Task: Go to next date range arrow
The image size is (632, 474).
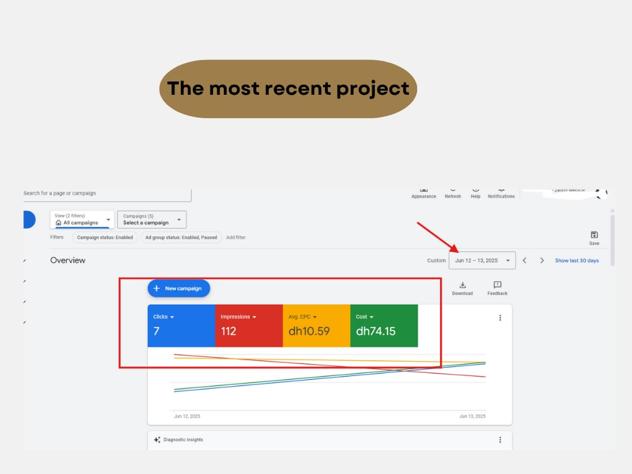Action: (542, 260)
